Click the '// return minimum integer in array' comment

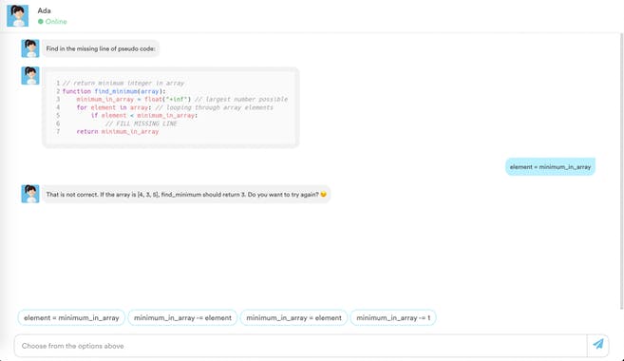pos(123,84)
